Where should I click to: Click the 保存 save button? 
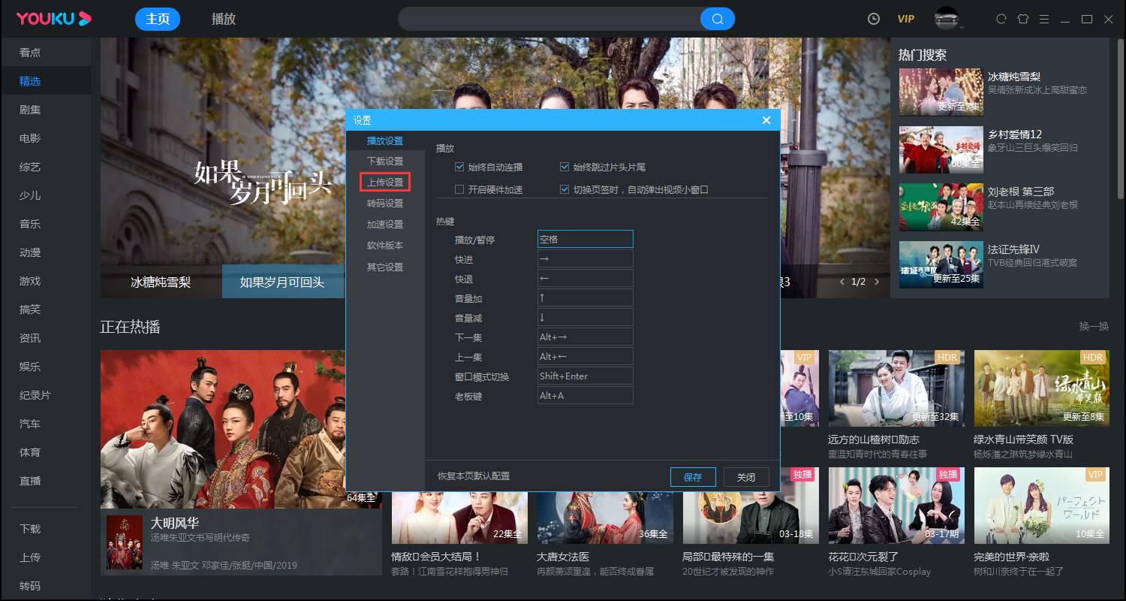tap(692, 476)
